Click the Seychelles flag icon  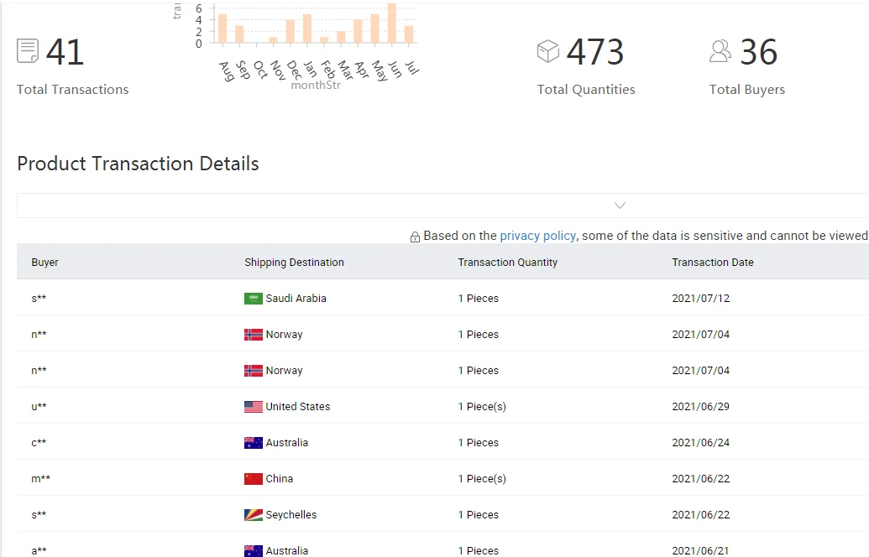point(254,515)
